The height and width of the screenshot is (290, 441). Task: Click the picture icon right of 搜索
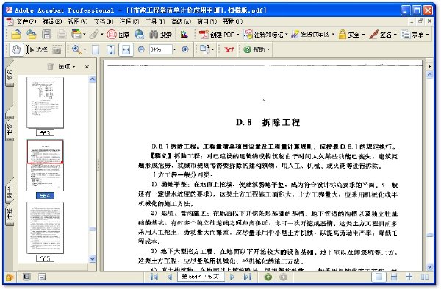(184, 35)
